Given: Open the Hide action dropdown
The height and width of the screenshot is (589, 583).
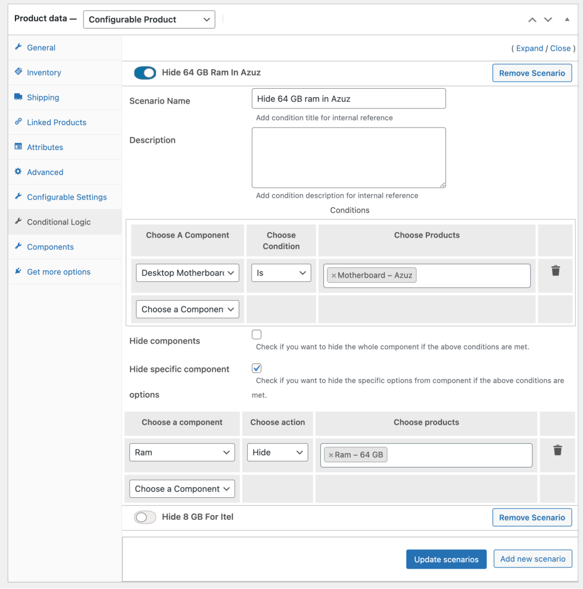Looking at the screenshot, I should tap(278, 453).
